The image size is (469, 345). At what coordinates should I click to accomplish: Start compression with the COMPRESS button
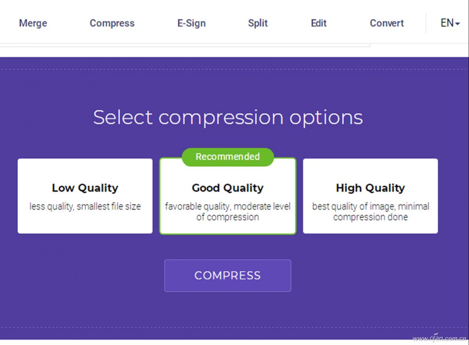(227, 275)
